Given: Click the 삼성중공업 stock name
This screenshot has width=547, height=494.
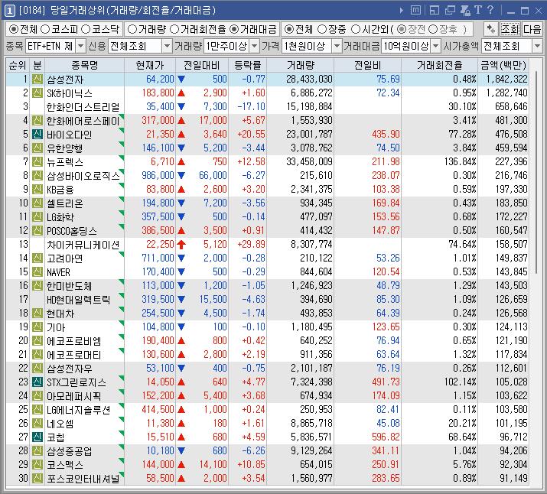Looking at the screenshot, I should pos(70,451).
